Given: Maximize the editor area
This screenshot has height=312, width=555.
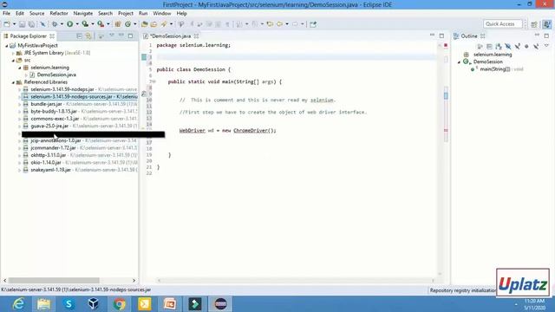Looking at the screenshot, I should click(441, 36).
